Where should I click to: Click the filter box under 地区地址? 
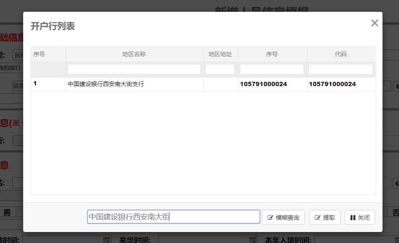220,69
